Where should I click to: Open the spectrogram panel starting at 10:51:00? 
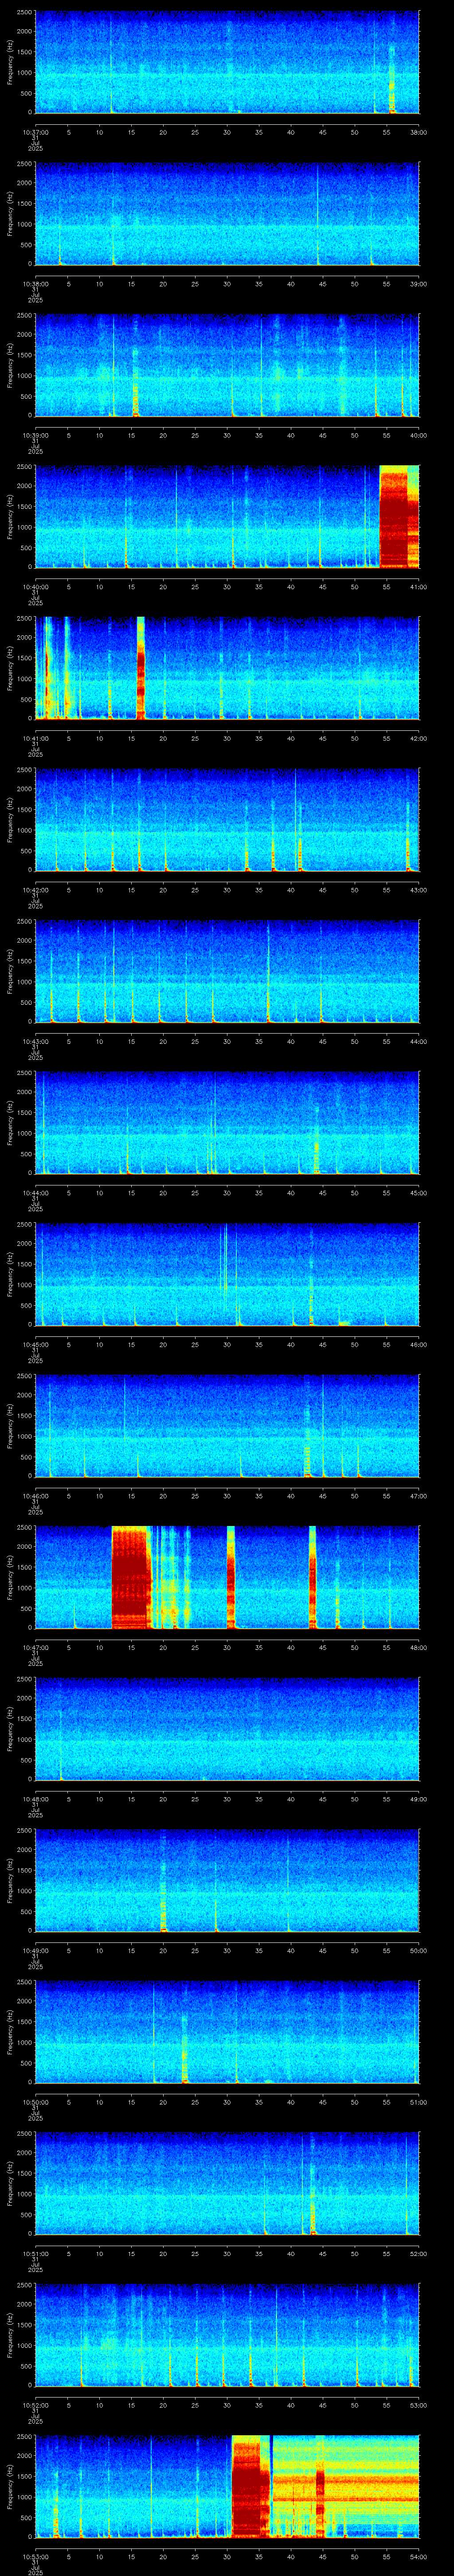[x=227, y=2183]
